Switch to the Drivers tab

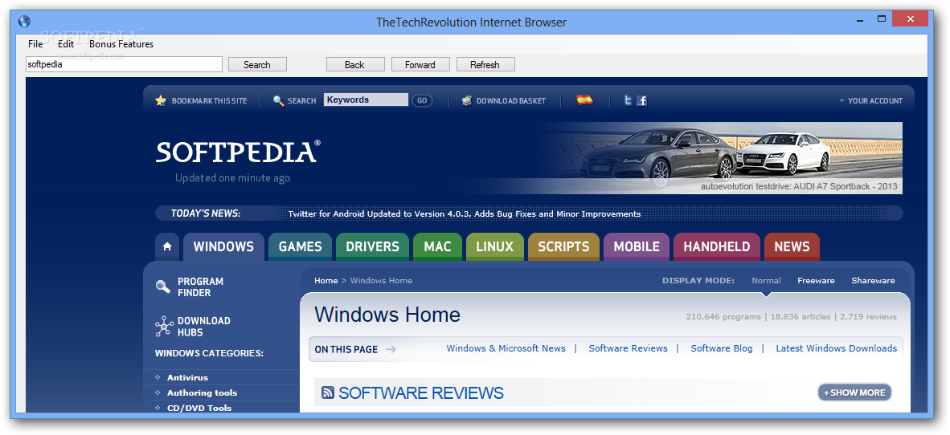pyautogui.click(x=373, y=247)
